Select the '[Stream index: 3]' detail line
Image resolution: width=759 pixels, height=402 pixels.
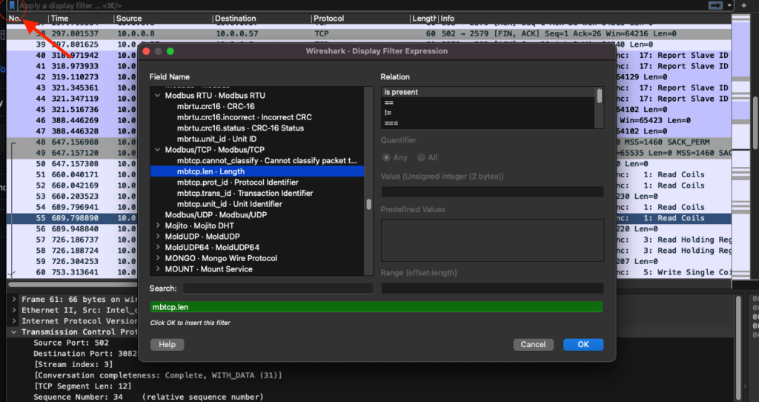pyautogui.click(x=73, y=364)
